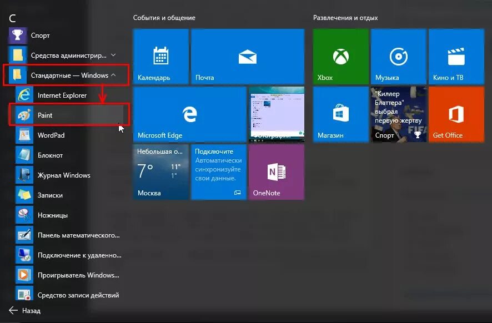
Task: Go back using the Назад arrow
Action: point(13,310)
